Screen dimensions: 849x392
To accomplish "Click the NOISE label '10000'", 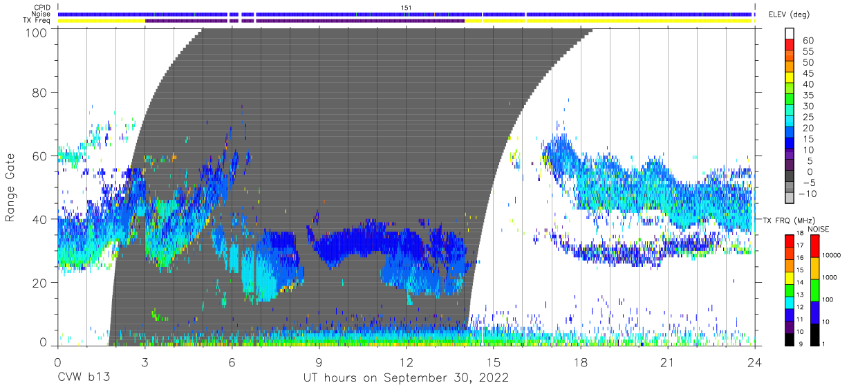I will pyautogui.click(x=832, y=256).
